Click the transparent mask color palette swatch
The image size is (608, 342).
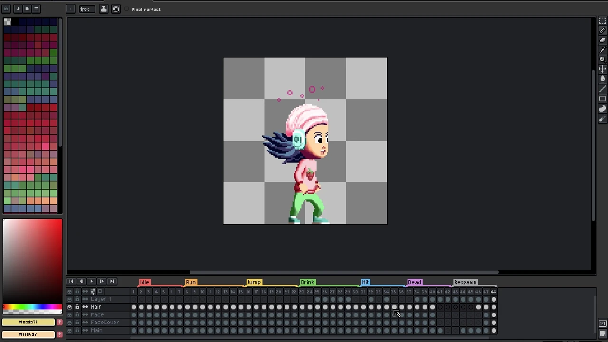(x=7, y=22)
